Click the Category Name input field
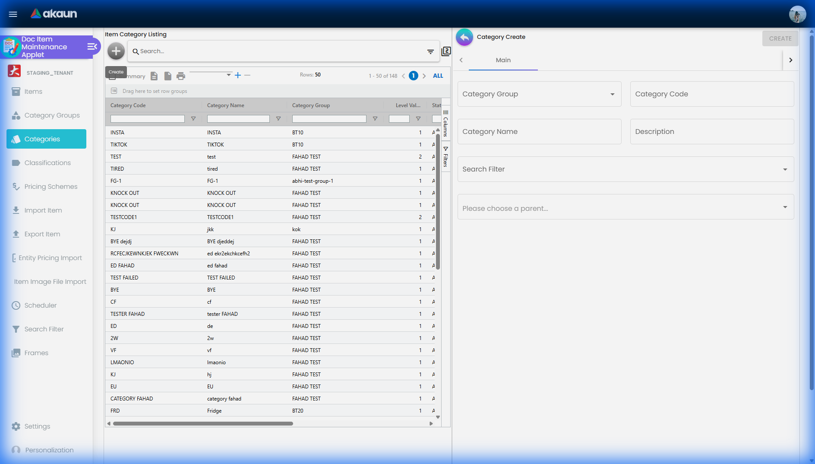The height and width of the screenshot is (464, 815). (539, 132)
